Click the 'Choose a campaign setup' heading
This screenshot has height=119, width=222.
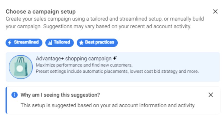(41, 12)
